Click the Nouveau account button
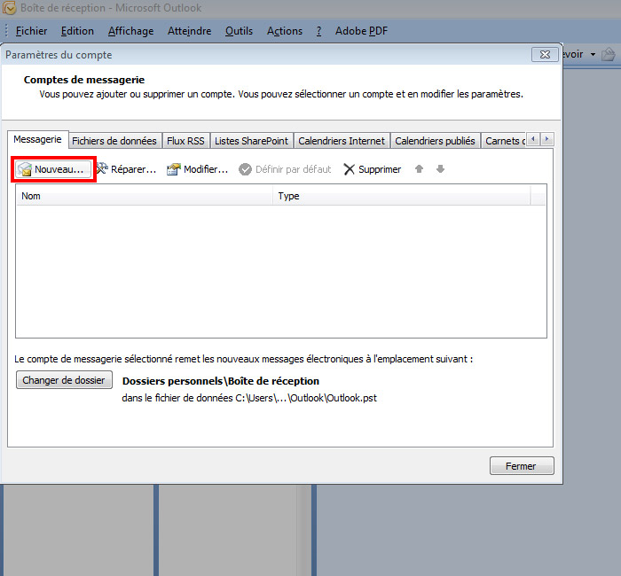 click(53, 169)
